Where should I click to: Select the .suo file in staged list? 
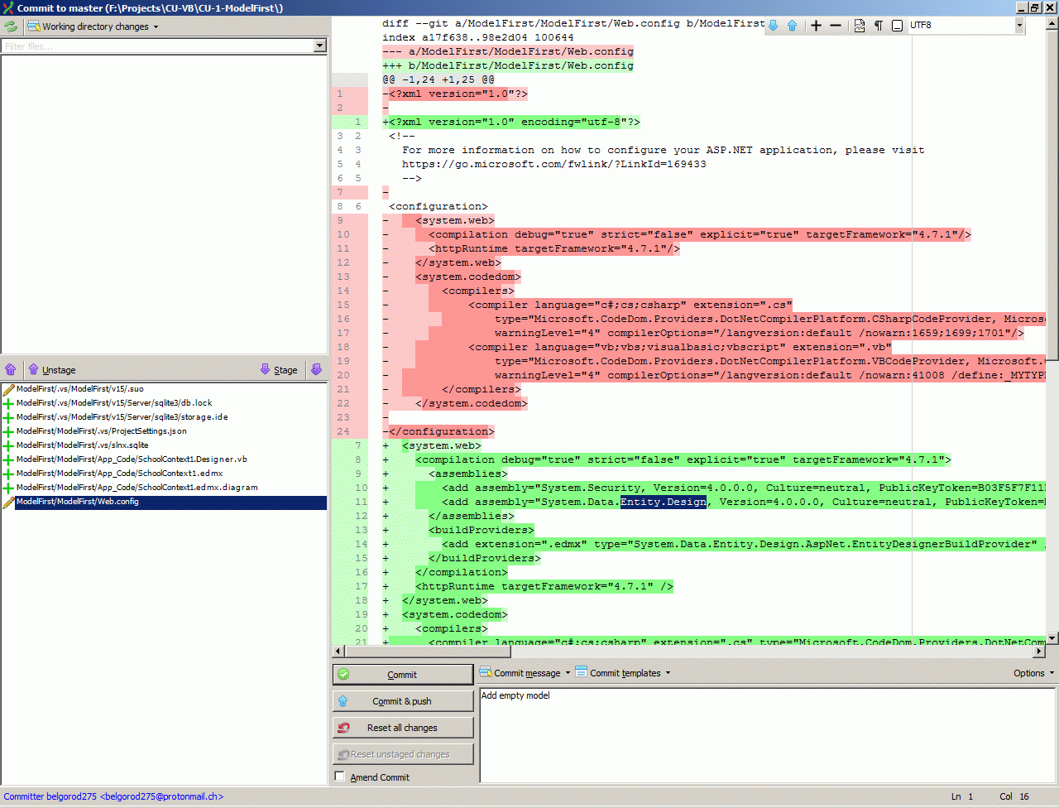pos(80,389)
